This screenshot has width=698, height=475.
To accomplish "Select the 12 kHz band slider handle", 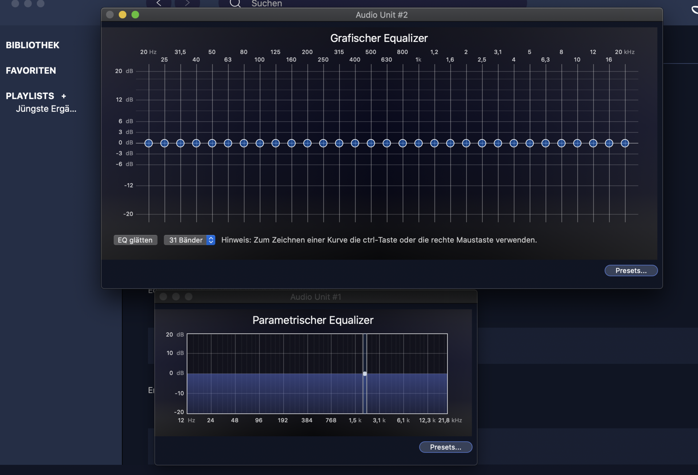I will [x=593, y=143].
